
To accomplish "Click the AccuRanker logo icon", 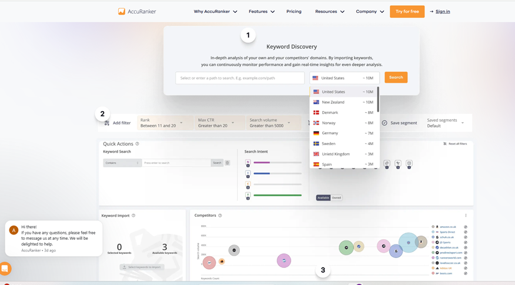I will click(122, 12).
